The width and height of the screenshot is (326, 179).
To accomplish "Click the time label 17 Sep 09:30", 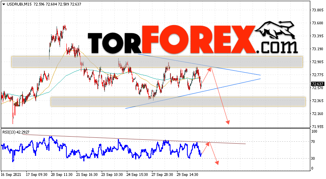I will coord(36,175).
